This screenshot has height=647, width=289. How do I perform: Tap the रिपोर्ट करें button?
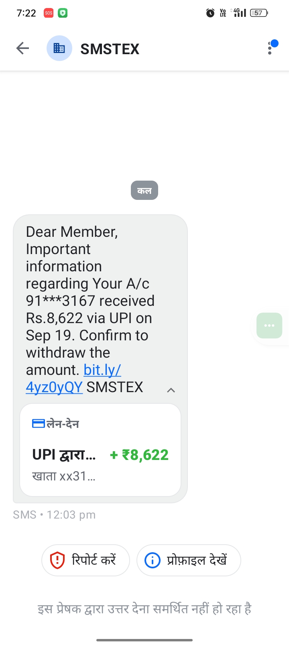[85, 560]
